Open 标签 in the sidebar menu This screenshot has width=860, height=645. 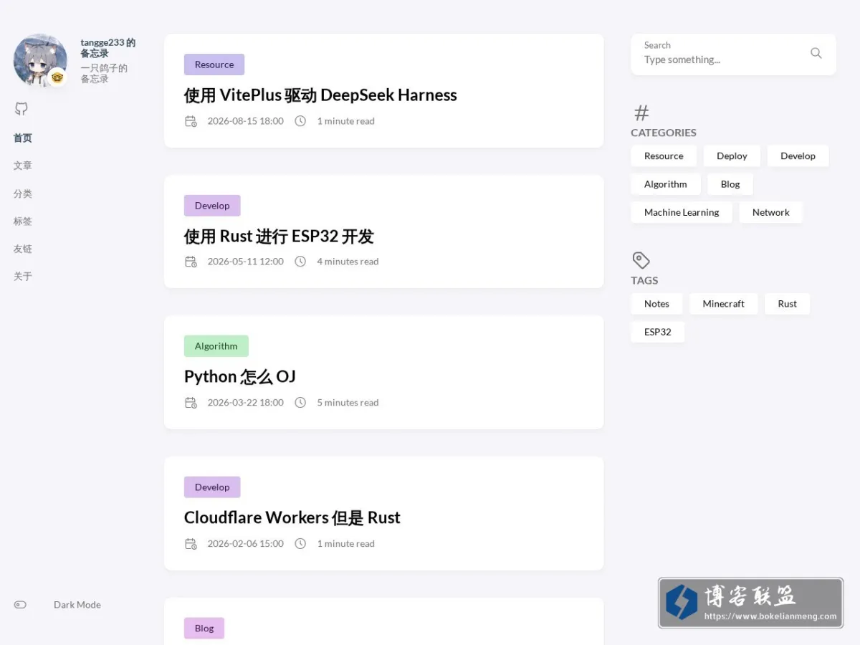pos(23,221)
